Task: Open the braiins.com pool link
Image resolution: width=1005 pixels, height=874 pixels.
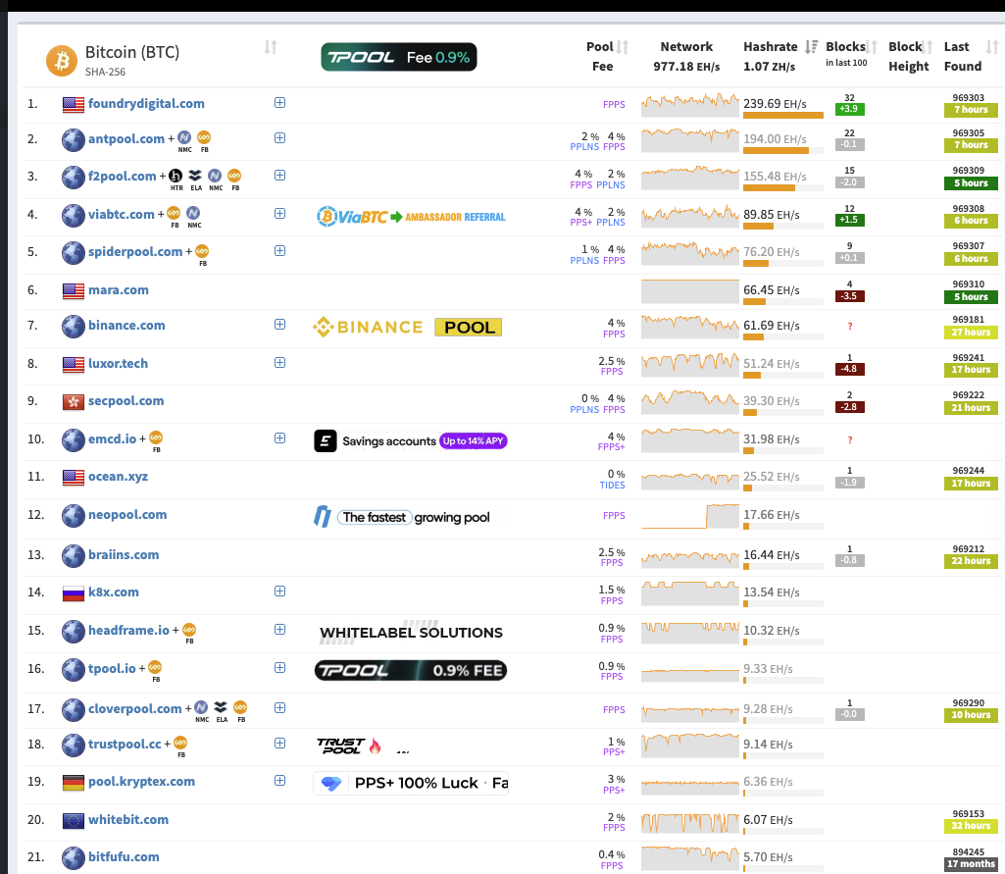Action: [x=124, y=554]
